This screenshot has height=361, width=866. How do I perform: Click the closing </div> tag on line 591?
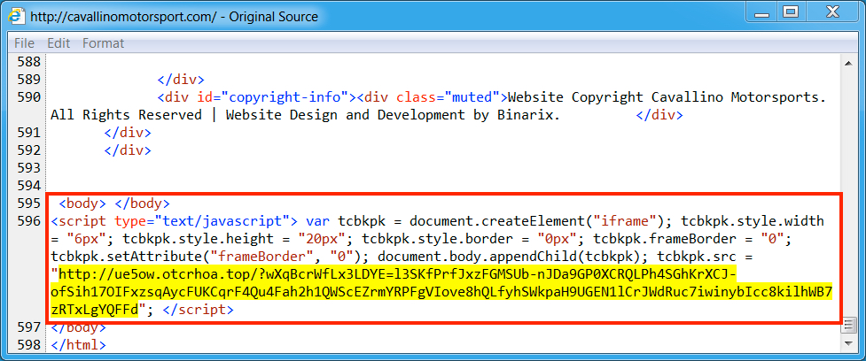pos(127,133)
